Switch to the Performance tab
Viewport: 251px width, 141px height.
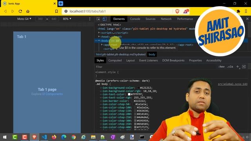pyautogui.click(x=185, y=19)
